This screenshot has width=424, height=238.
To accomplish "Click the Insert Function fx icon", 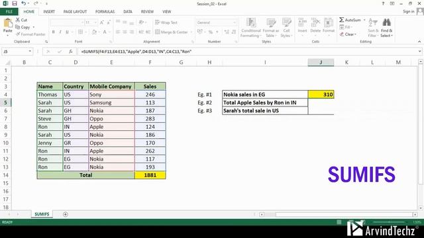I will tap(71, 52).
